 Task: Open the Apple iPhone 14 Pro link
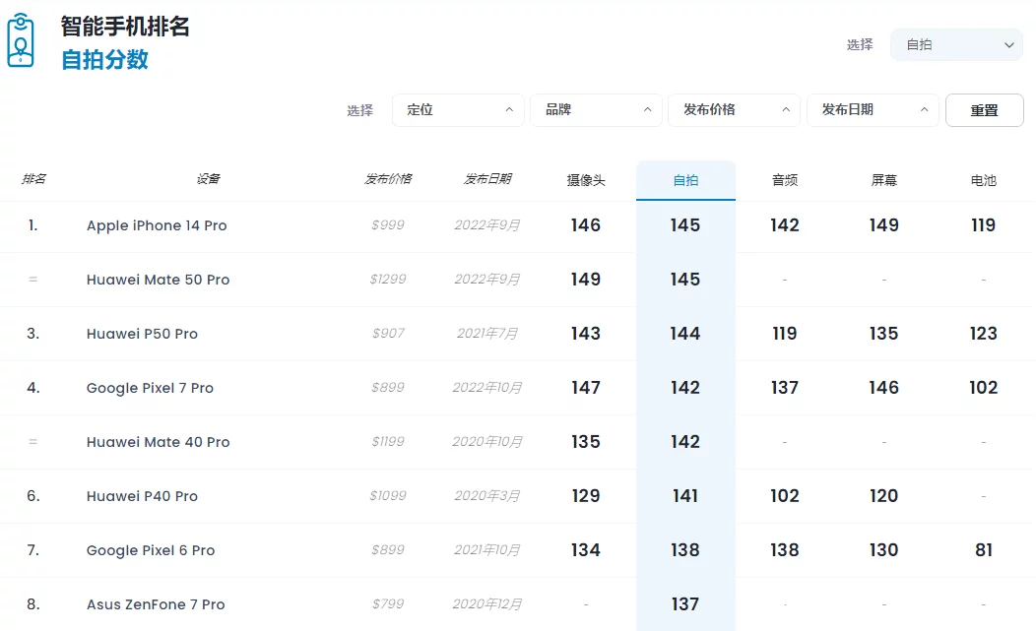157,226
